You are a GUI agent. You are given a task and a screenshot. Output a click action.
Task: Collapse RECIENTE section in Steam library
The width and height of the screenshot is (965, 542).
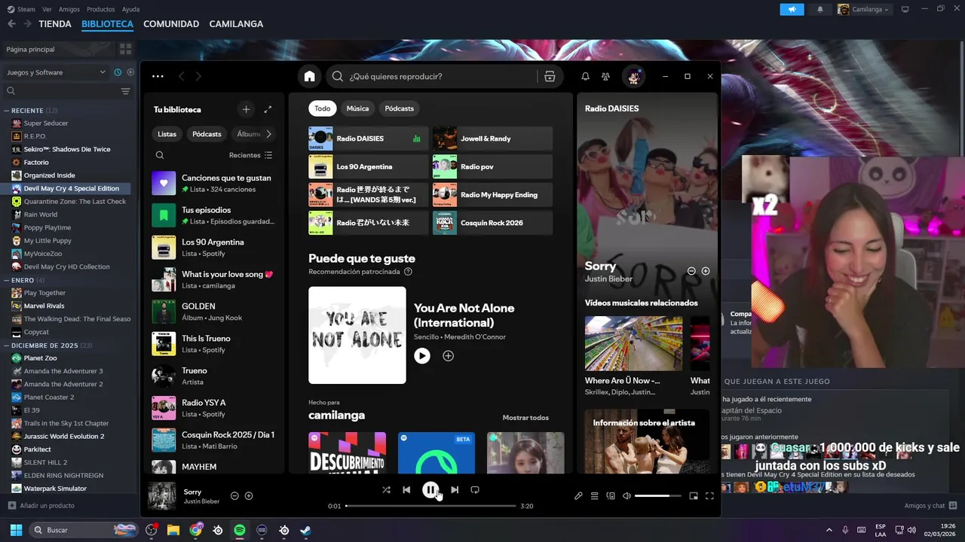[x=7, y=111]
